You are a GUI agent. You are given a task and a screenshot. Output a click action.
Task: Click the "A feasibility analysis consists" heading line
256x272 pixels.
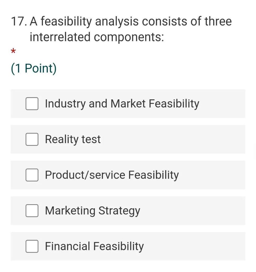tap(131, 22)
